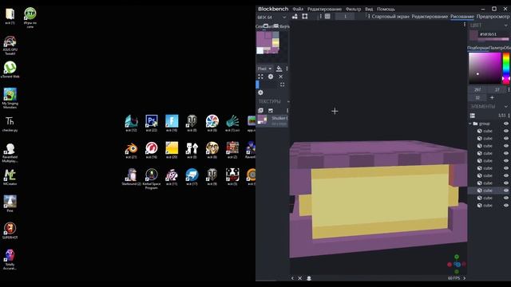The height and width of the screenshot is (287, 511).
Task: Toggle visibility eye of the last cube row
Action: coord(505,206)
